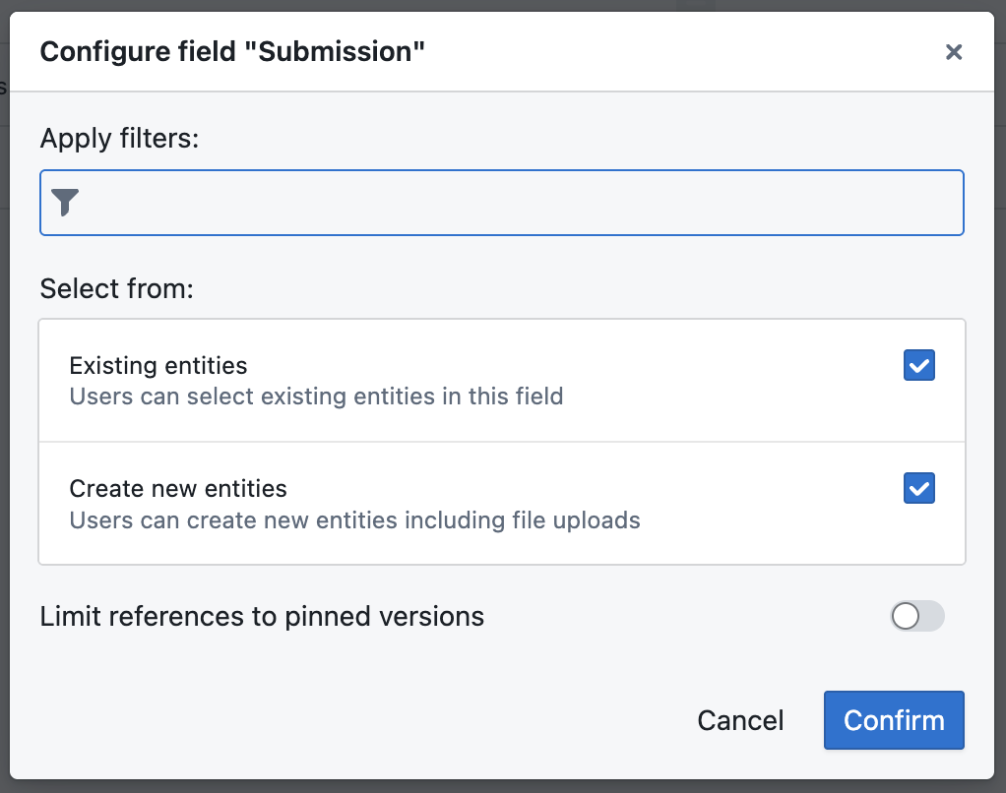The image size is (1006, 793).
Task: Focus the Apply filters input box
Action: tap(512, 203)
